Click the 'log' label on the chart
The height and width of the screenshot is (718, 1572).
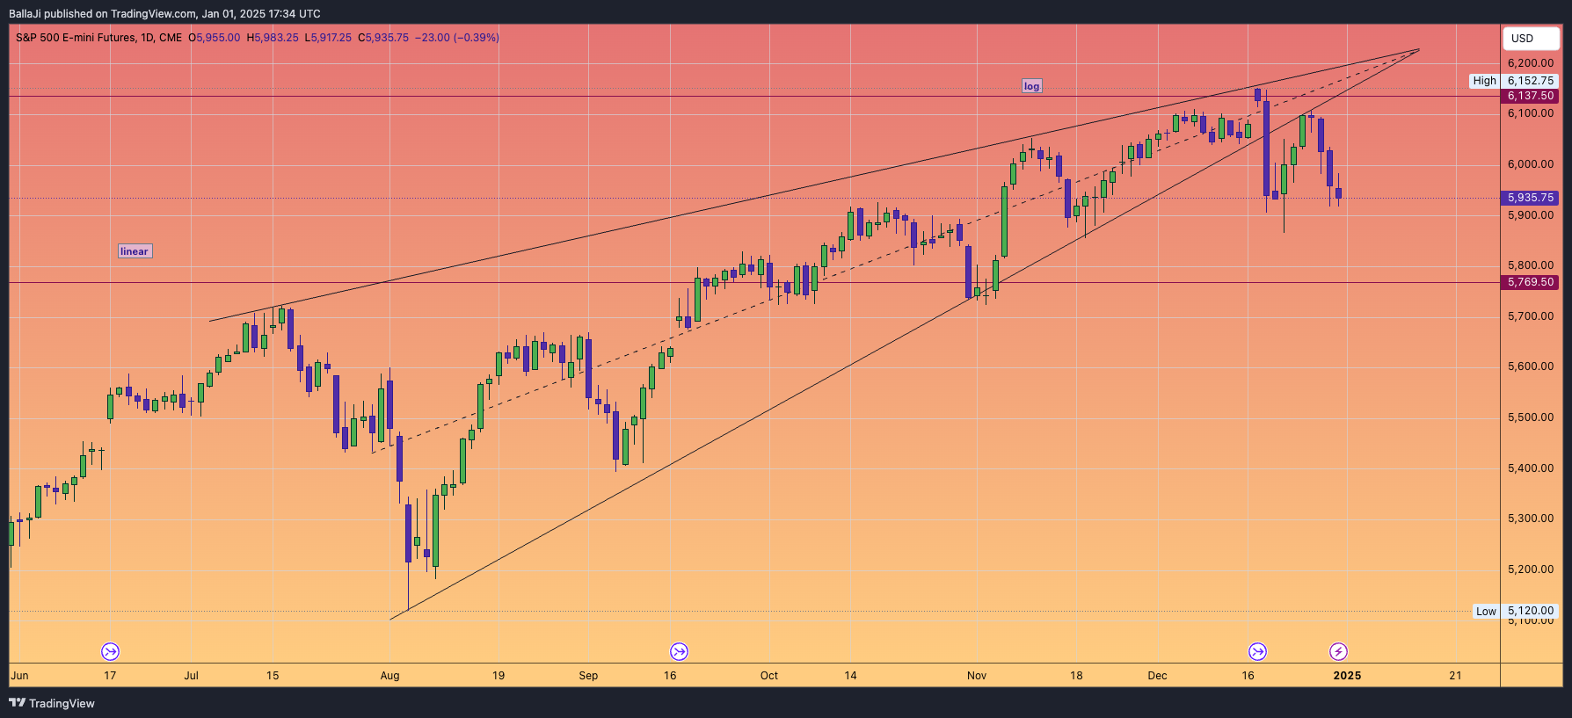[x=1031, y=86]
